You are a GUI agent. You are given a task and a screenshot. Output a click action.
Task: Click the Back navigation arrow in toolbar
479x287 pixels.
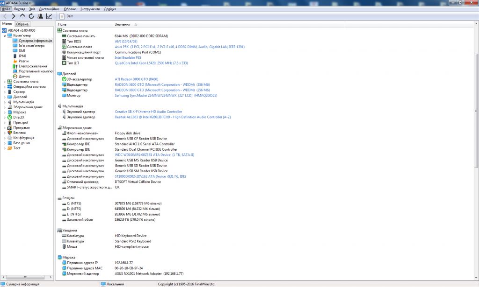coord(5,16)
